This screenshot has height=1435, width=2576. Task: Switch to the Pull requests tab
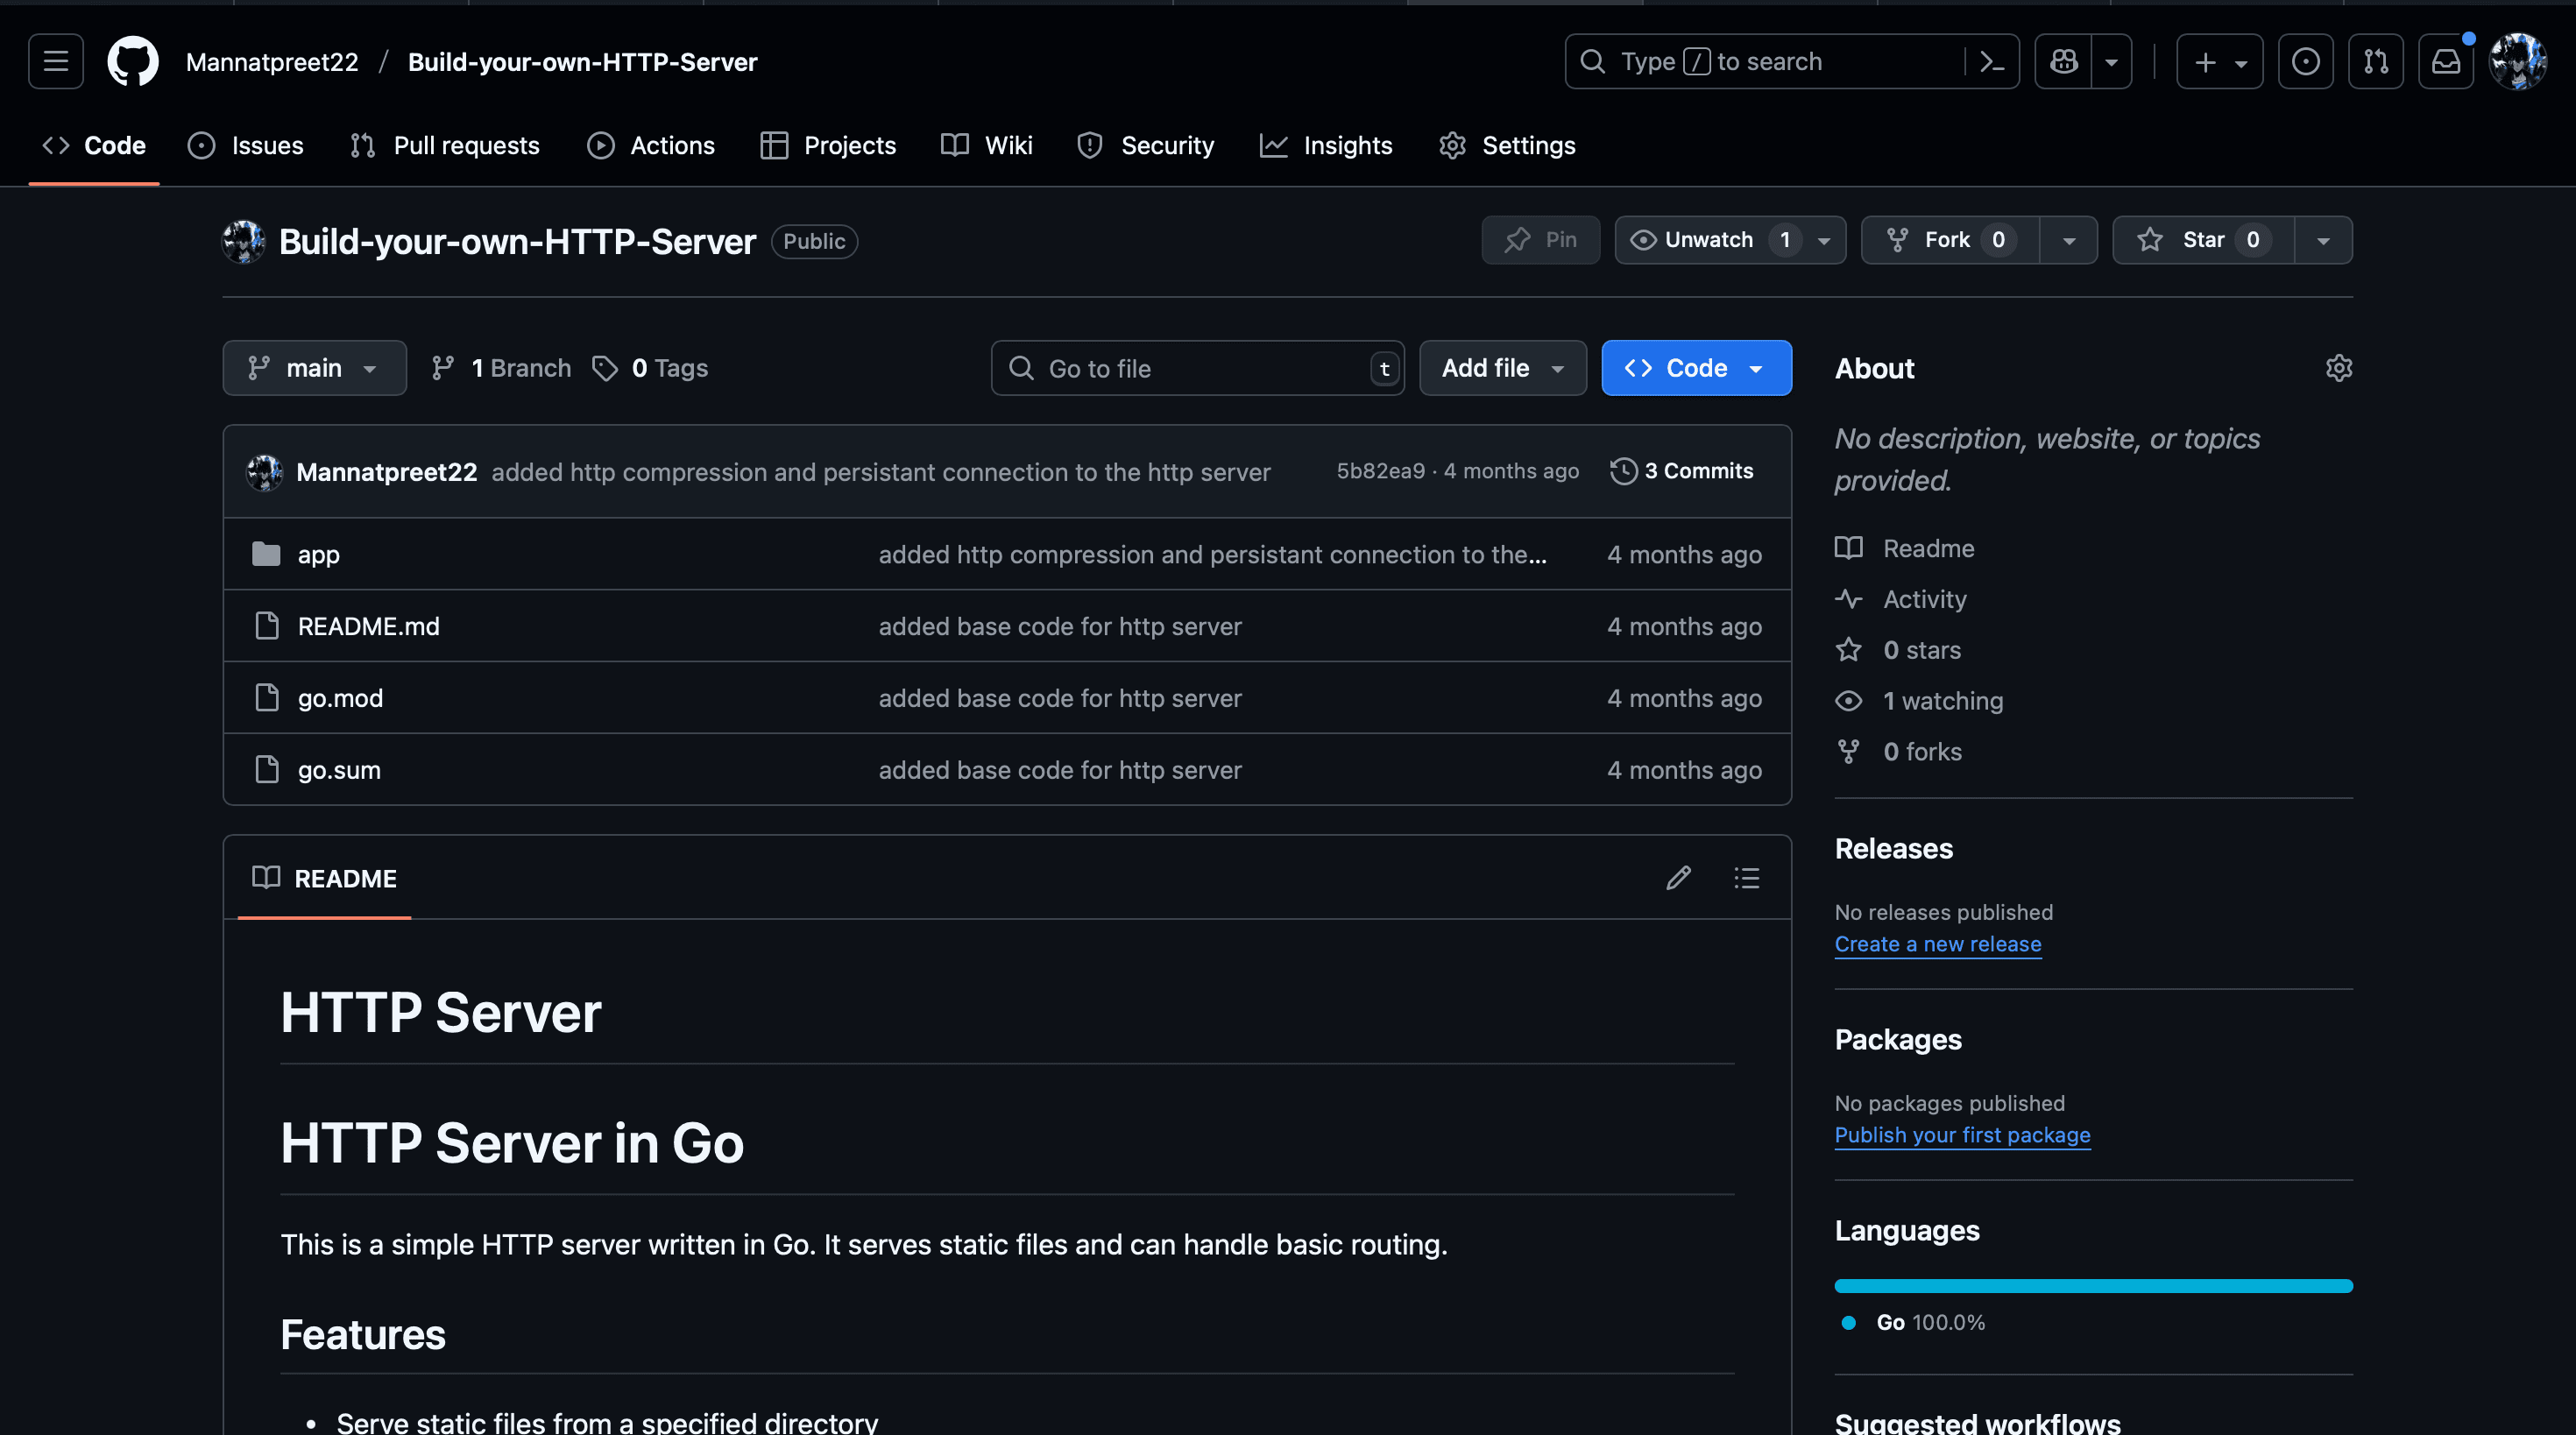(445, 146)
